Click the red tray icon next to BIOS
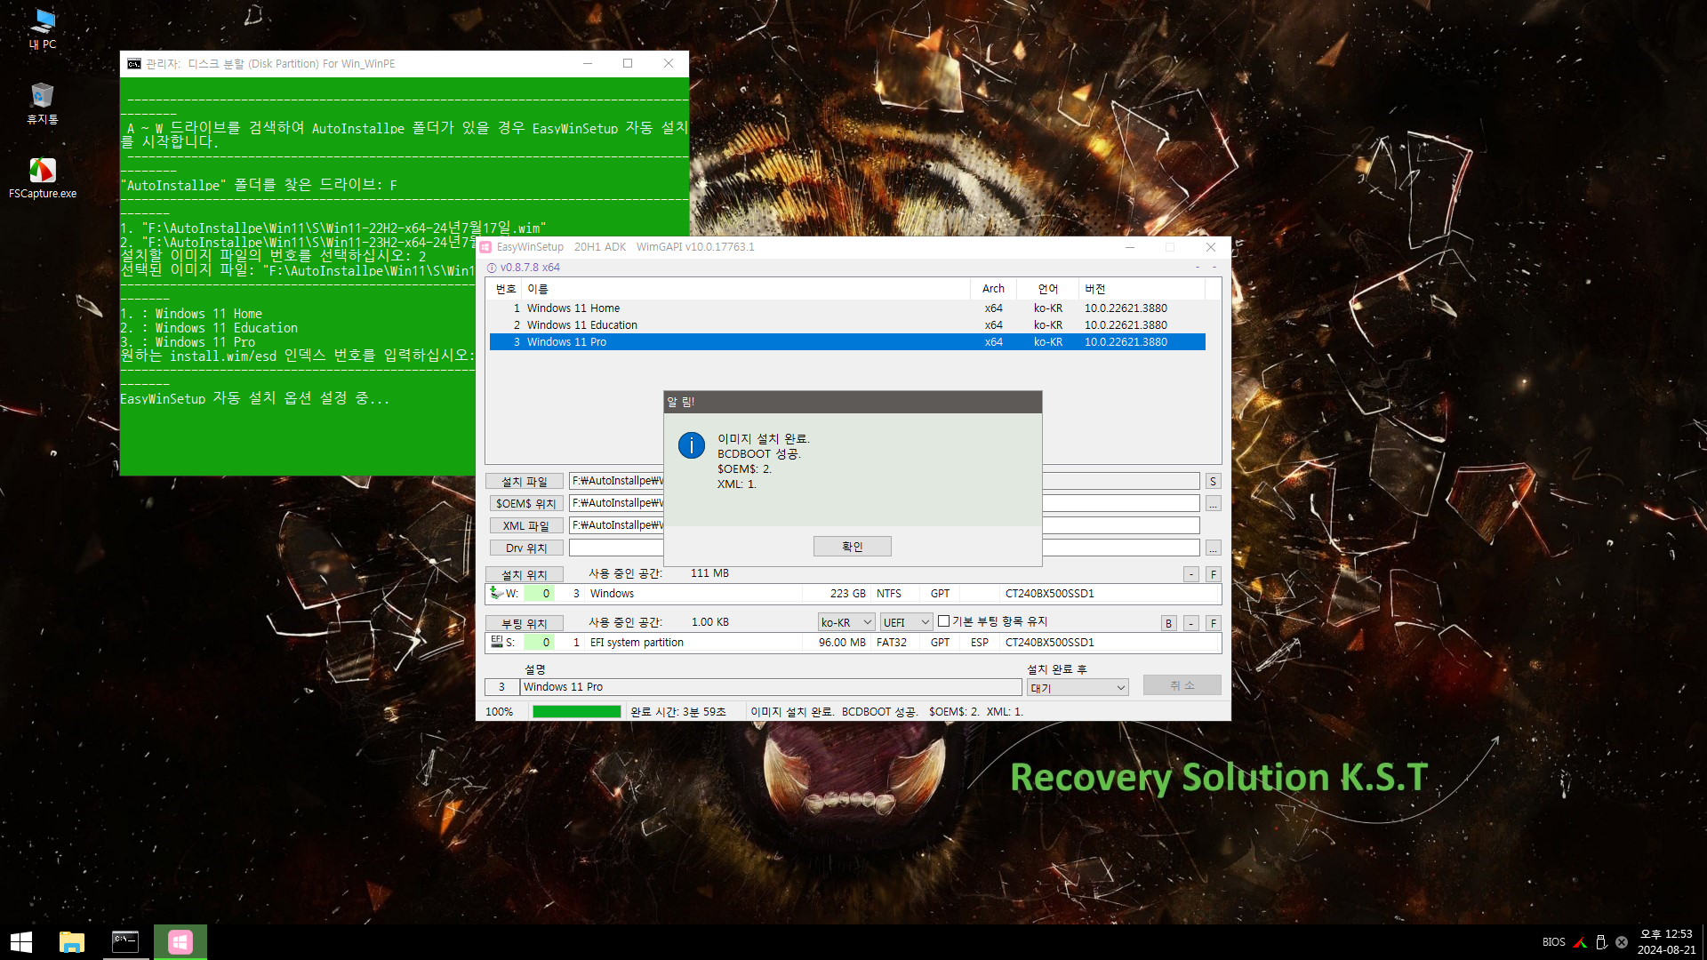The height and width of the screenshot is (960, 1707). 1580,942
